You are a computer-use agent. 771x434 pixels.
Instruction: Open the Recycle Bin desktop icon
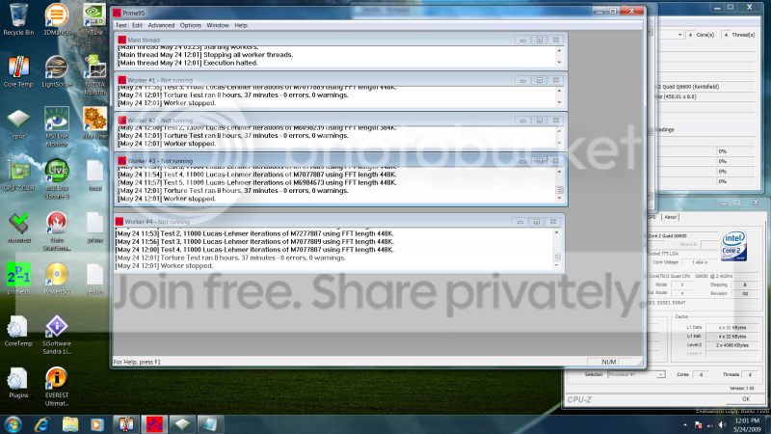click(x=18, y=18)
